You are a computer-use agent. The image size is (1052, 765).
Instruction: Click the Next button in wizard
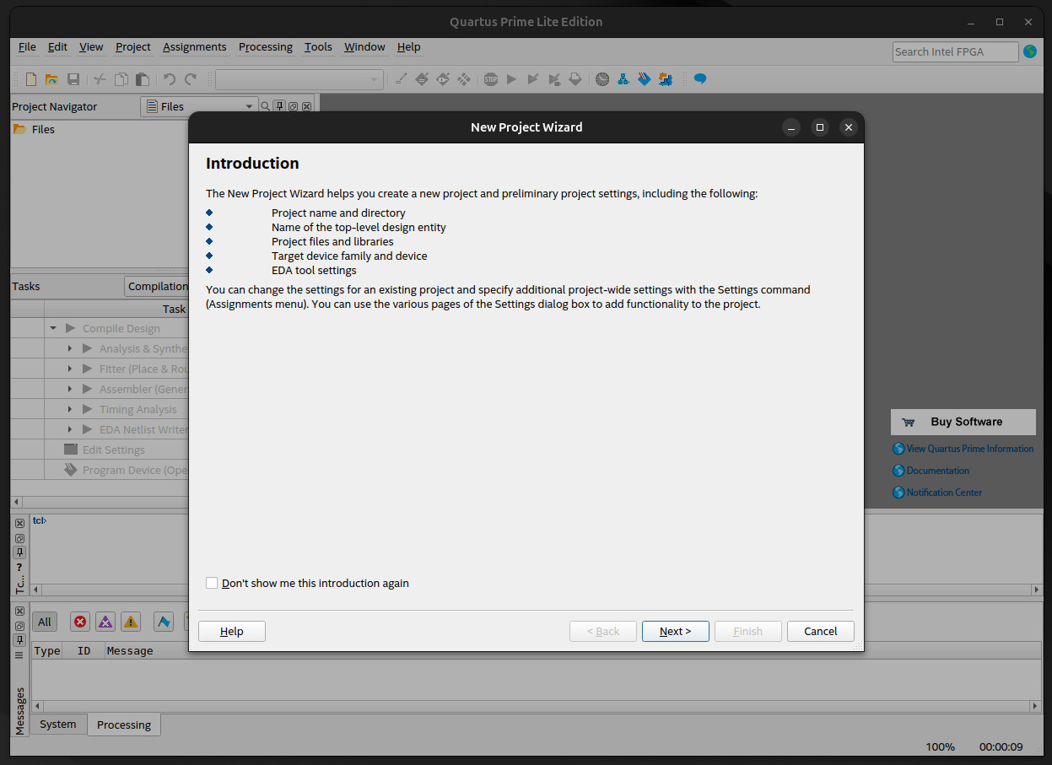(x=675, y=631)
